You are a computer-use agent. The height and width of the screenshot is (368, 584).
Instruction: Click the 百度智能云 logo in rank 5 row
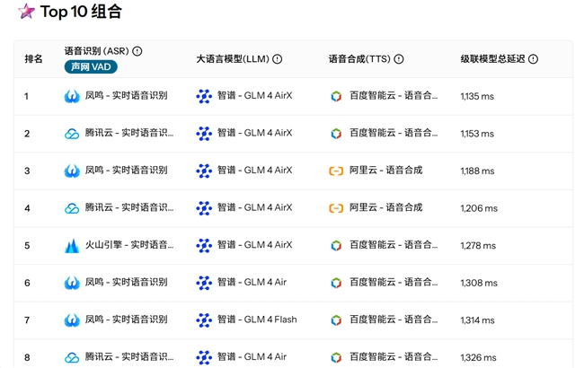pos(336,246)
